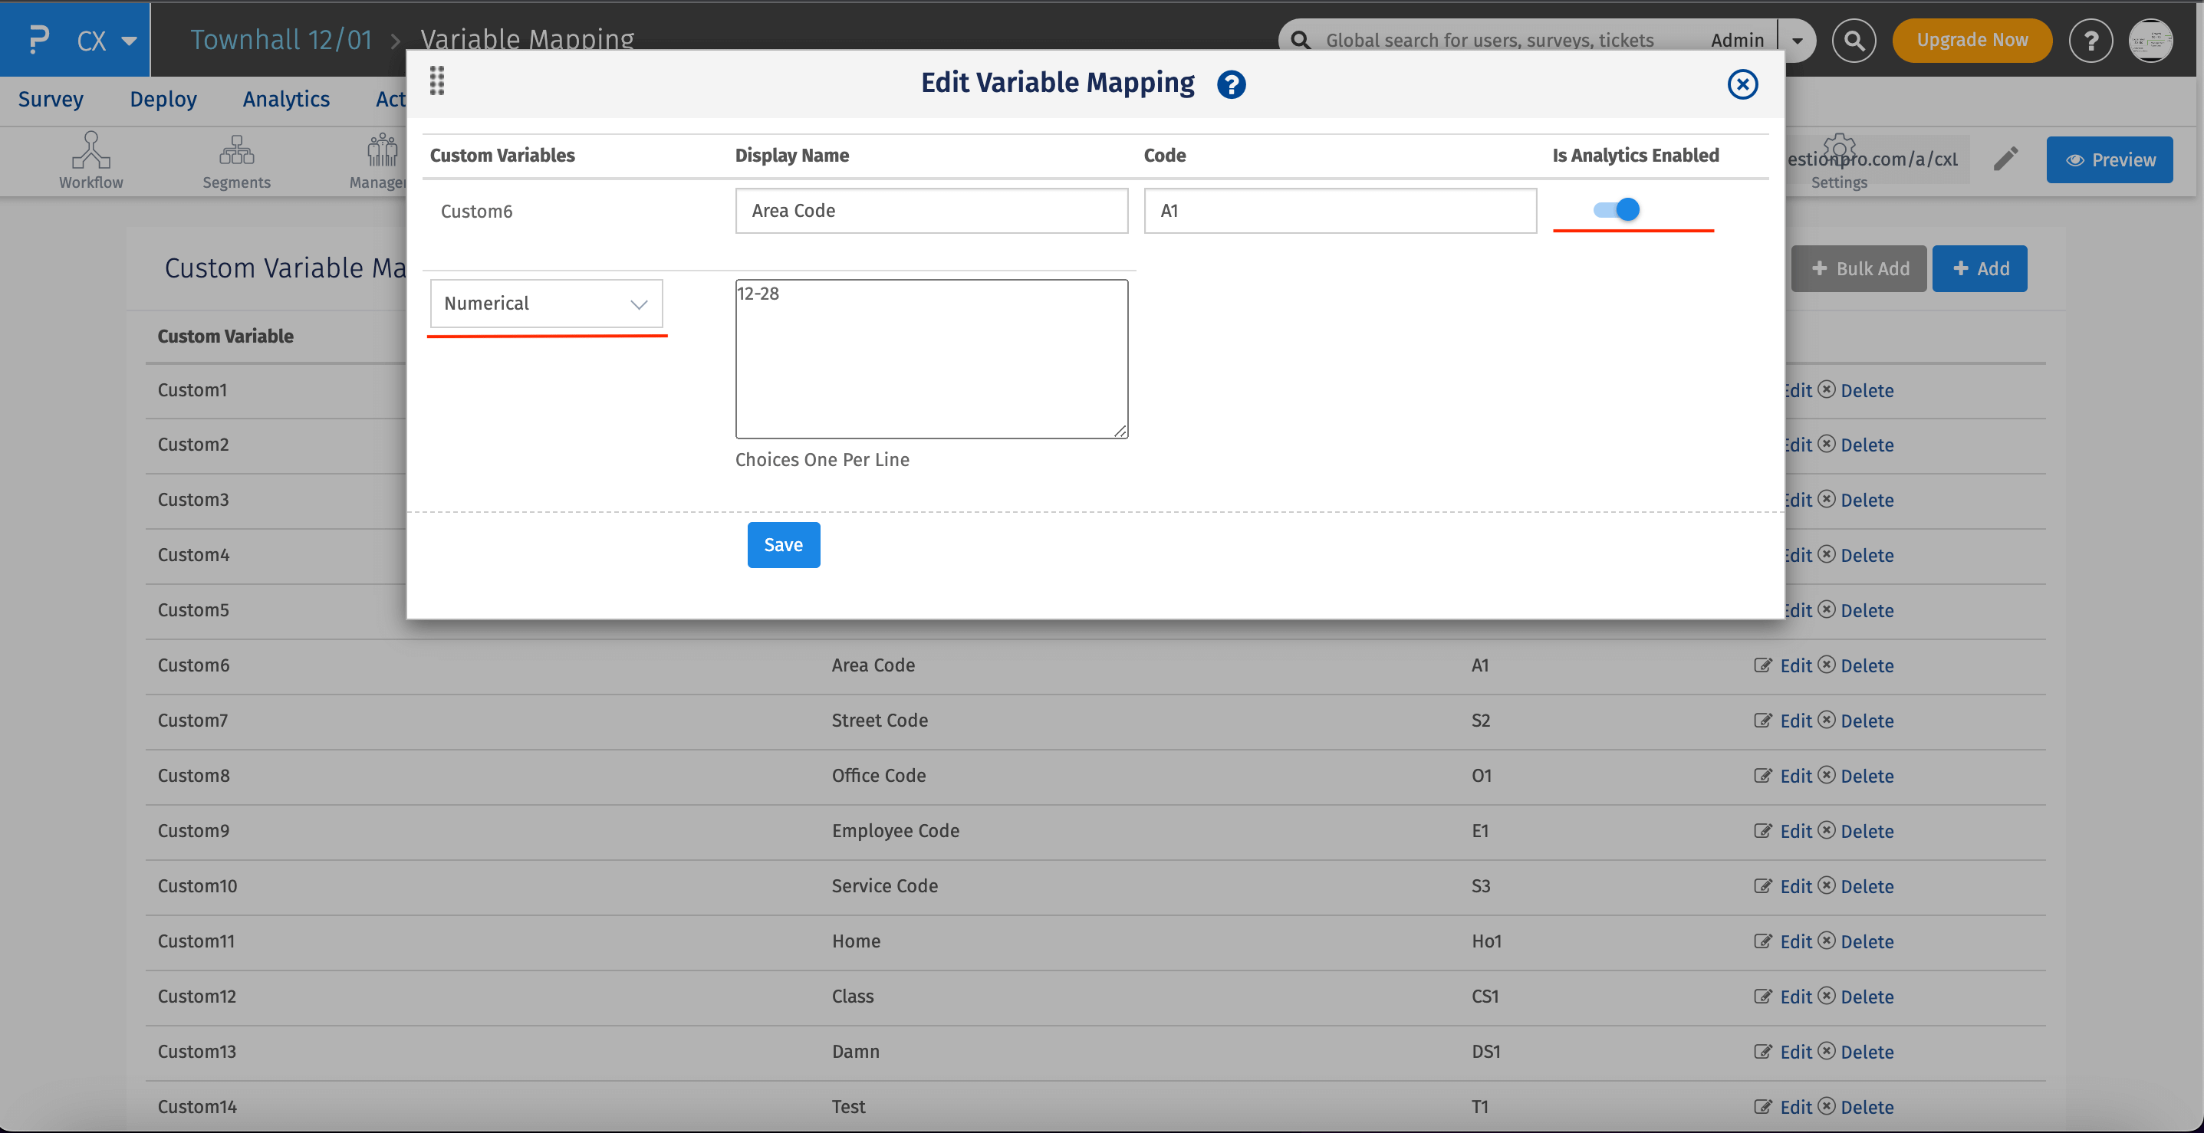Open the Numerical variable type dropdown
This screenshot has height=1133, width=2204.
coord(547,303)
